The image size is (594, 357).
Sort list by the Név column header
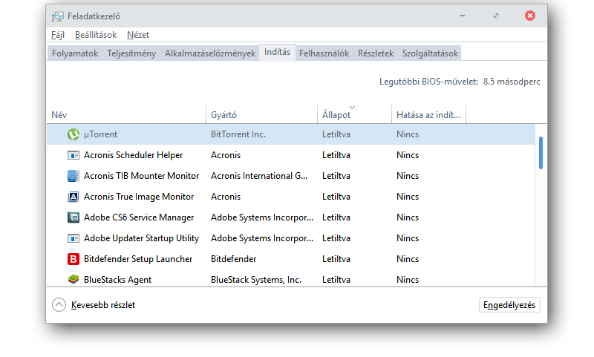(x=59, y=115)
